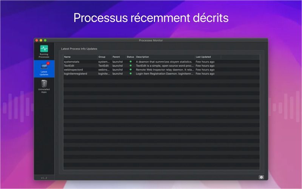Select the systemstats process name
Screen dimensions: 302x189
(x=72, y=62)
